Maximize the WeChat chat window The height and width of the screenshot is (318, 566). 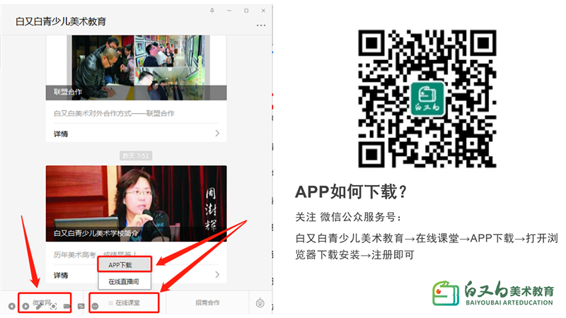tap(246, 11)
